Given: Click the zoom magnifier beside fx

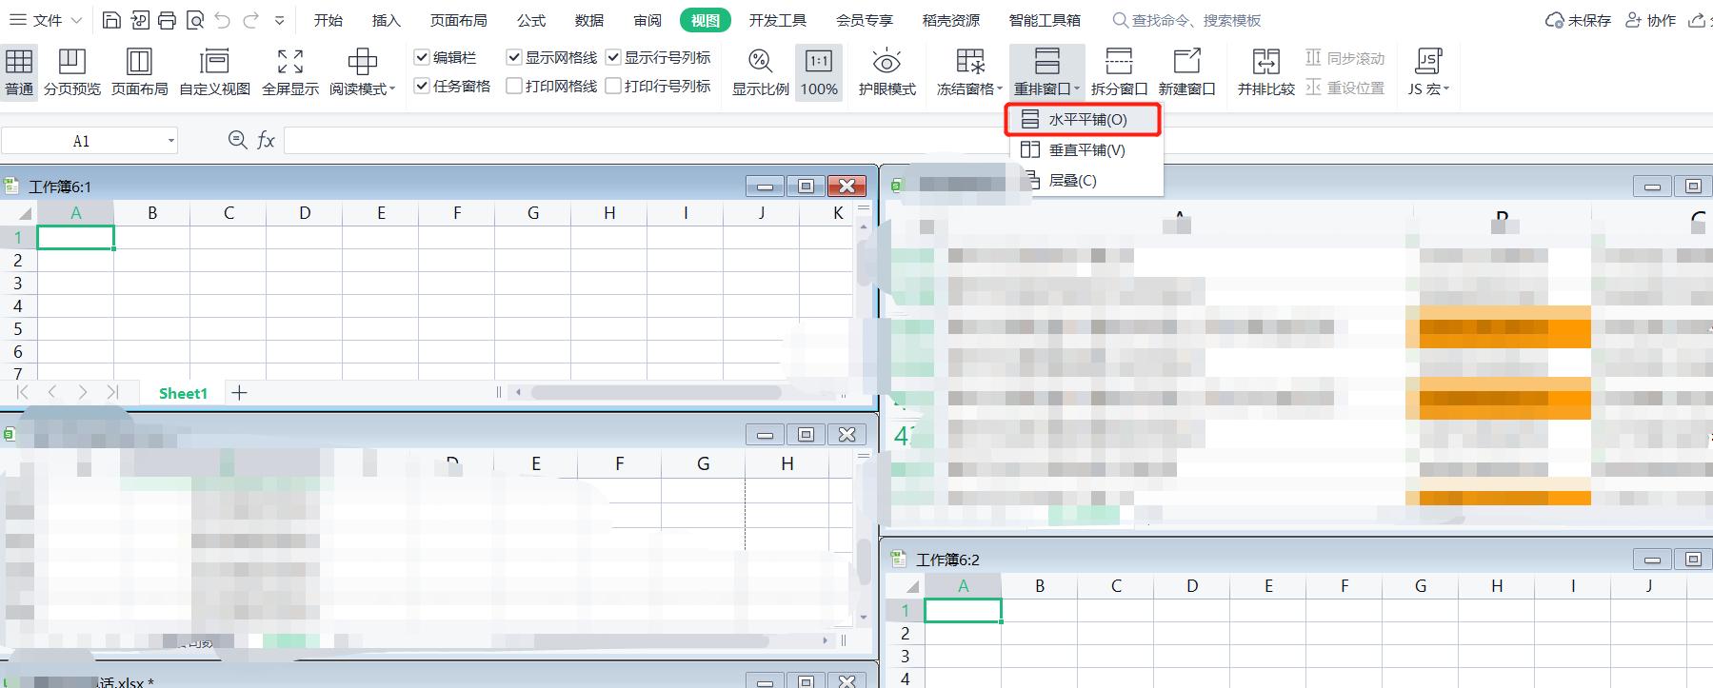Looking at the screenshot, I should (x=237, y=141).
